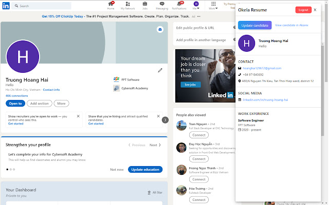Click the calendar icon beside 2020 - present
The image size is (329, 205).
[x=240, y=130]
